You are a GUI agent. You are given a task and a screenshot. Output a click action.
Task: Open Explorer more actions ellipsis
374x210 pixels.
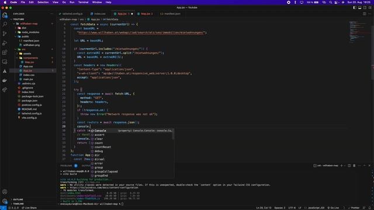coord(52,14)
